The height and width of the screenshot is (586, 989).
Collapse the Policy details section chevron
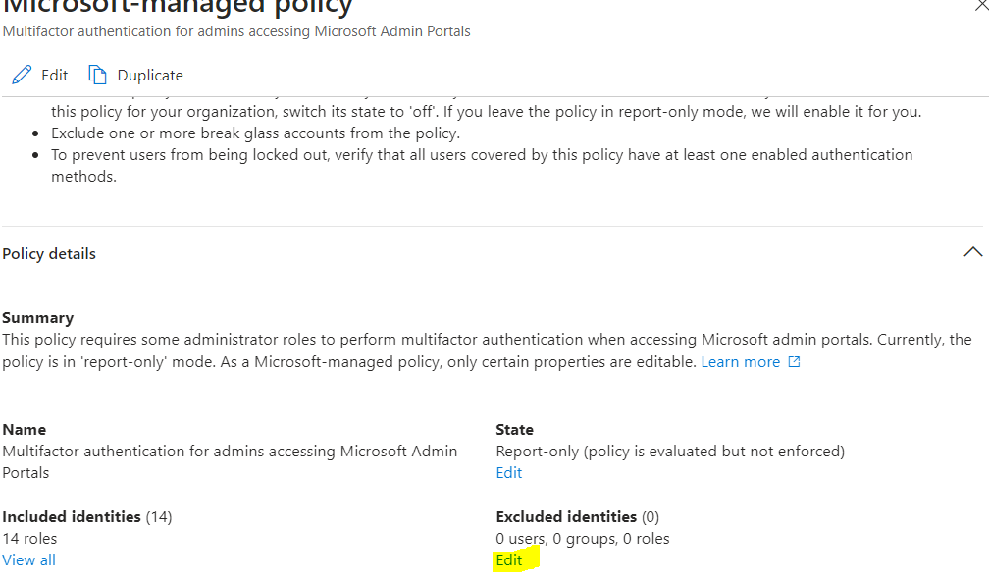click(973, 252)
